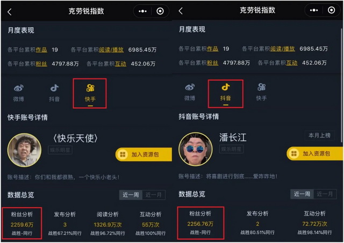
Task: Click 加入资源包 button for 潘长江
Action: [x=315, y=153]
